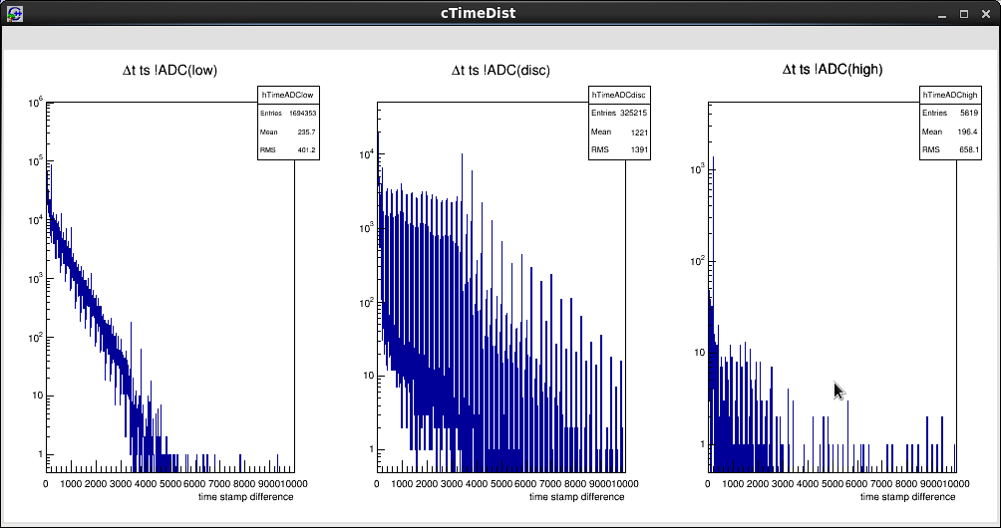Click the ADC(disc) plot x-axis title
The height and width of the screenshot is (528, 1001).
click(577, 497)
